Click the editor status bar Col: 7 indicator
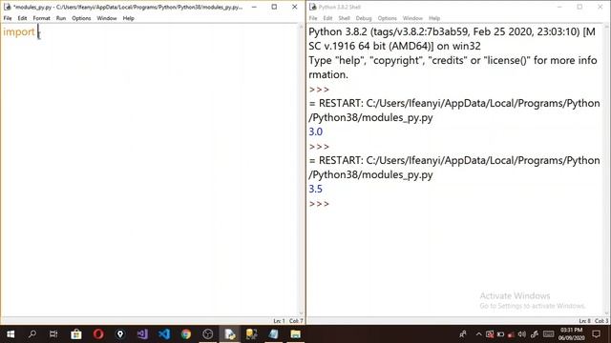This screenshot has width=611, height=343. (x=296, y=321)
